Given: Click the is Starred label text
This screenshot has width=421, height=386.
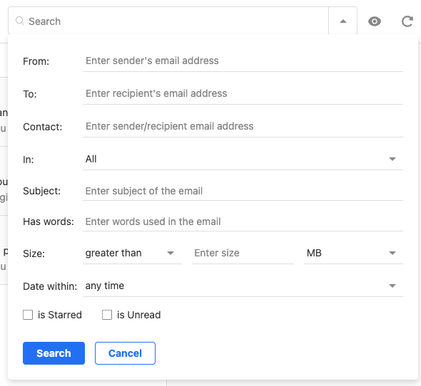Looking at the screenshot, I should [60, 315].
